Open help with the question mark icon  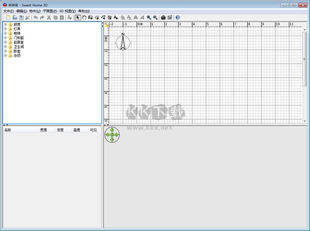click(177, 17)
